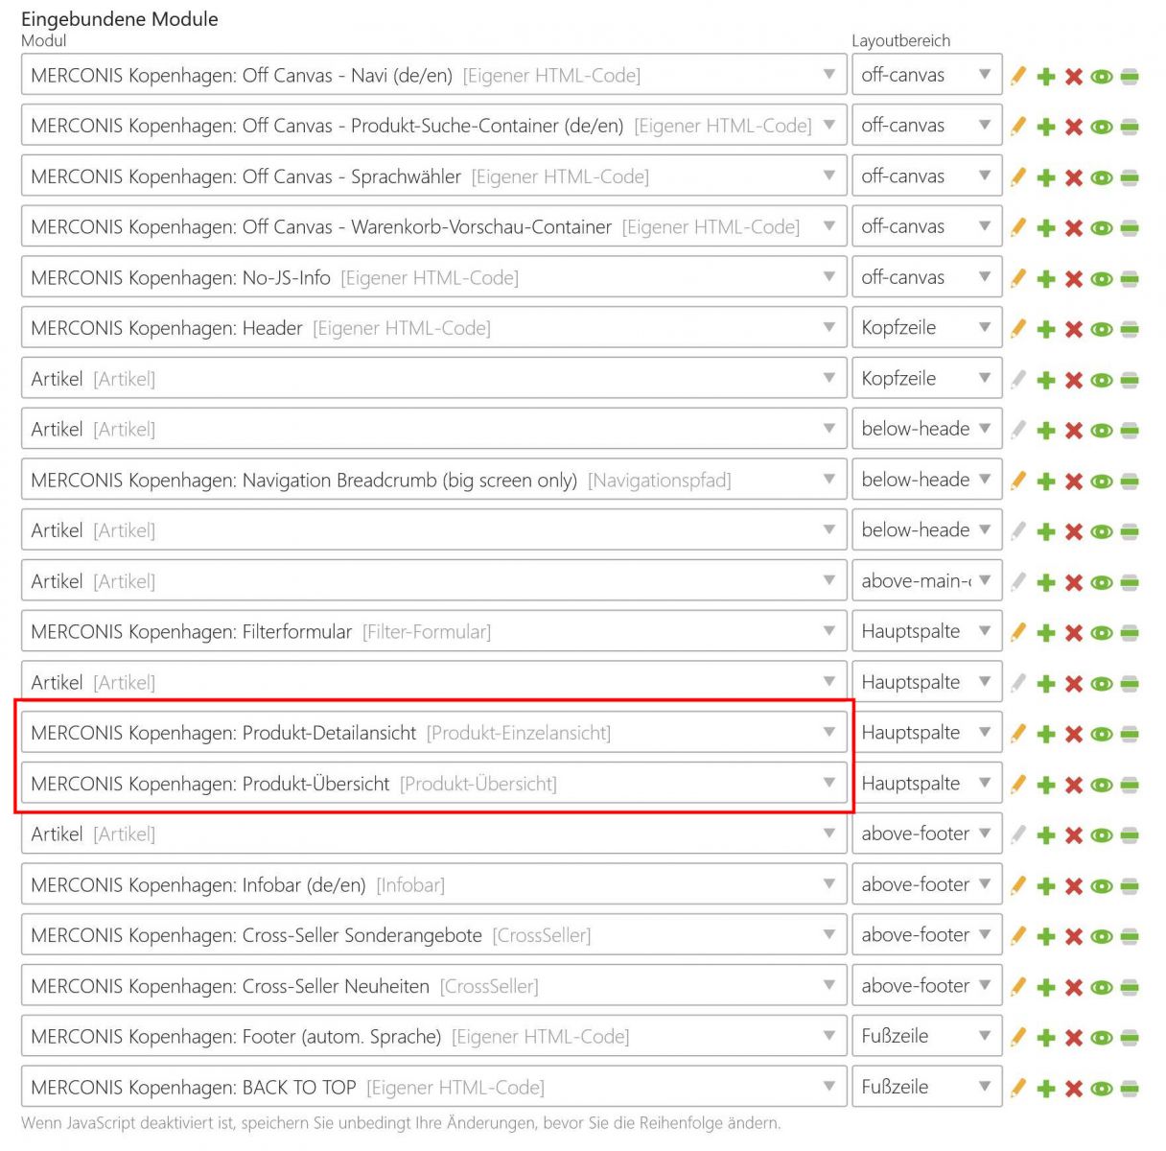This screenshot has width=1166, height=1151.
Task: Open layout dropdown showing above-main
Action: click(x=926, y=581)
